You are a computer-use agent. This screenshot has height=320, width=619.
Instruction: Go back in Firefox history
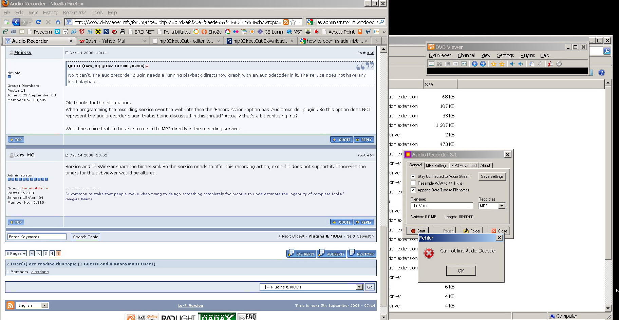pos(16,22)
